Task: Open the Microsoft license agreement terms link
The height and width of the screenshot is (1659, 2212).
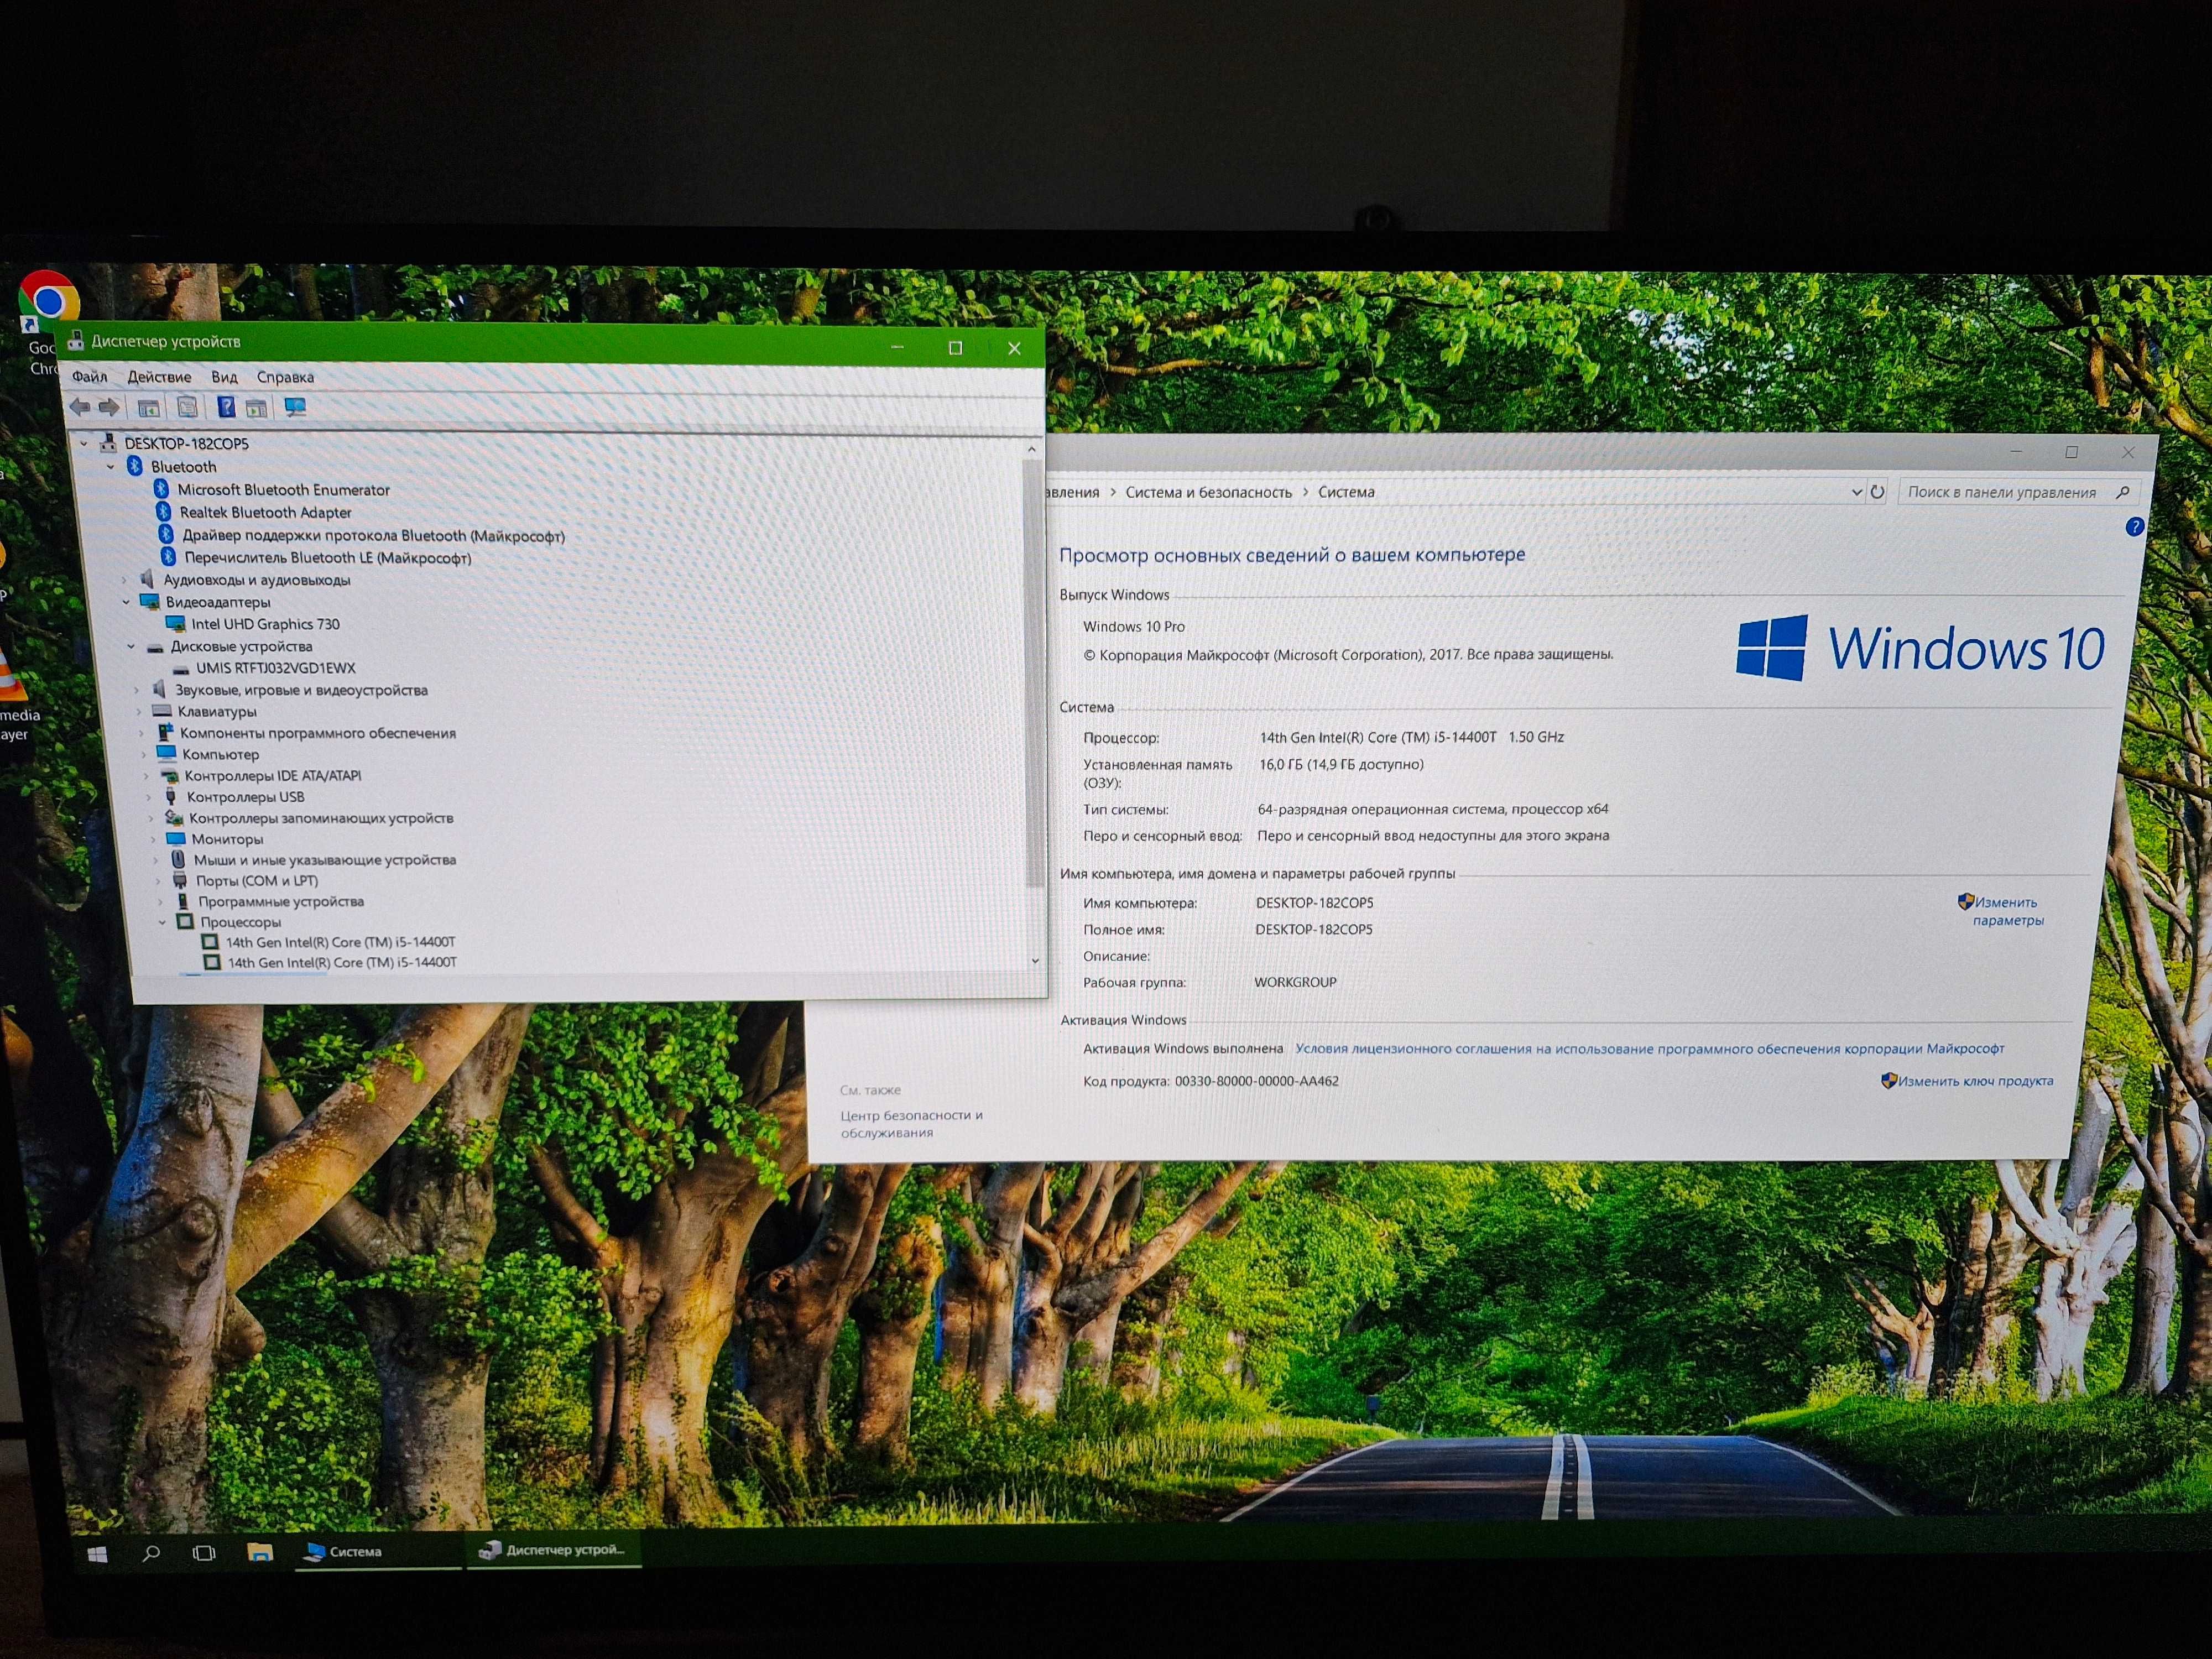Action: (1649, 1049)
